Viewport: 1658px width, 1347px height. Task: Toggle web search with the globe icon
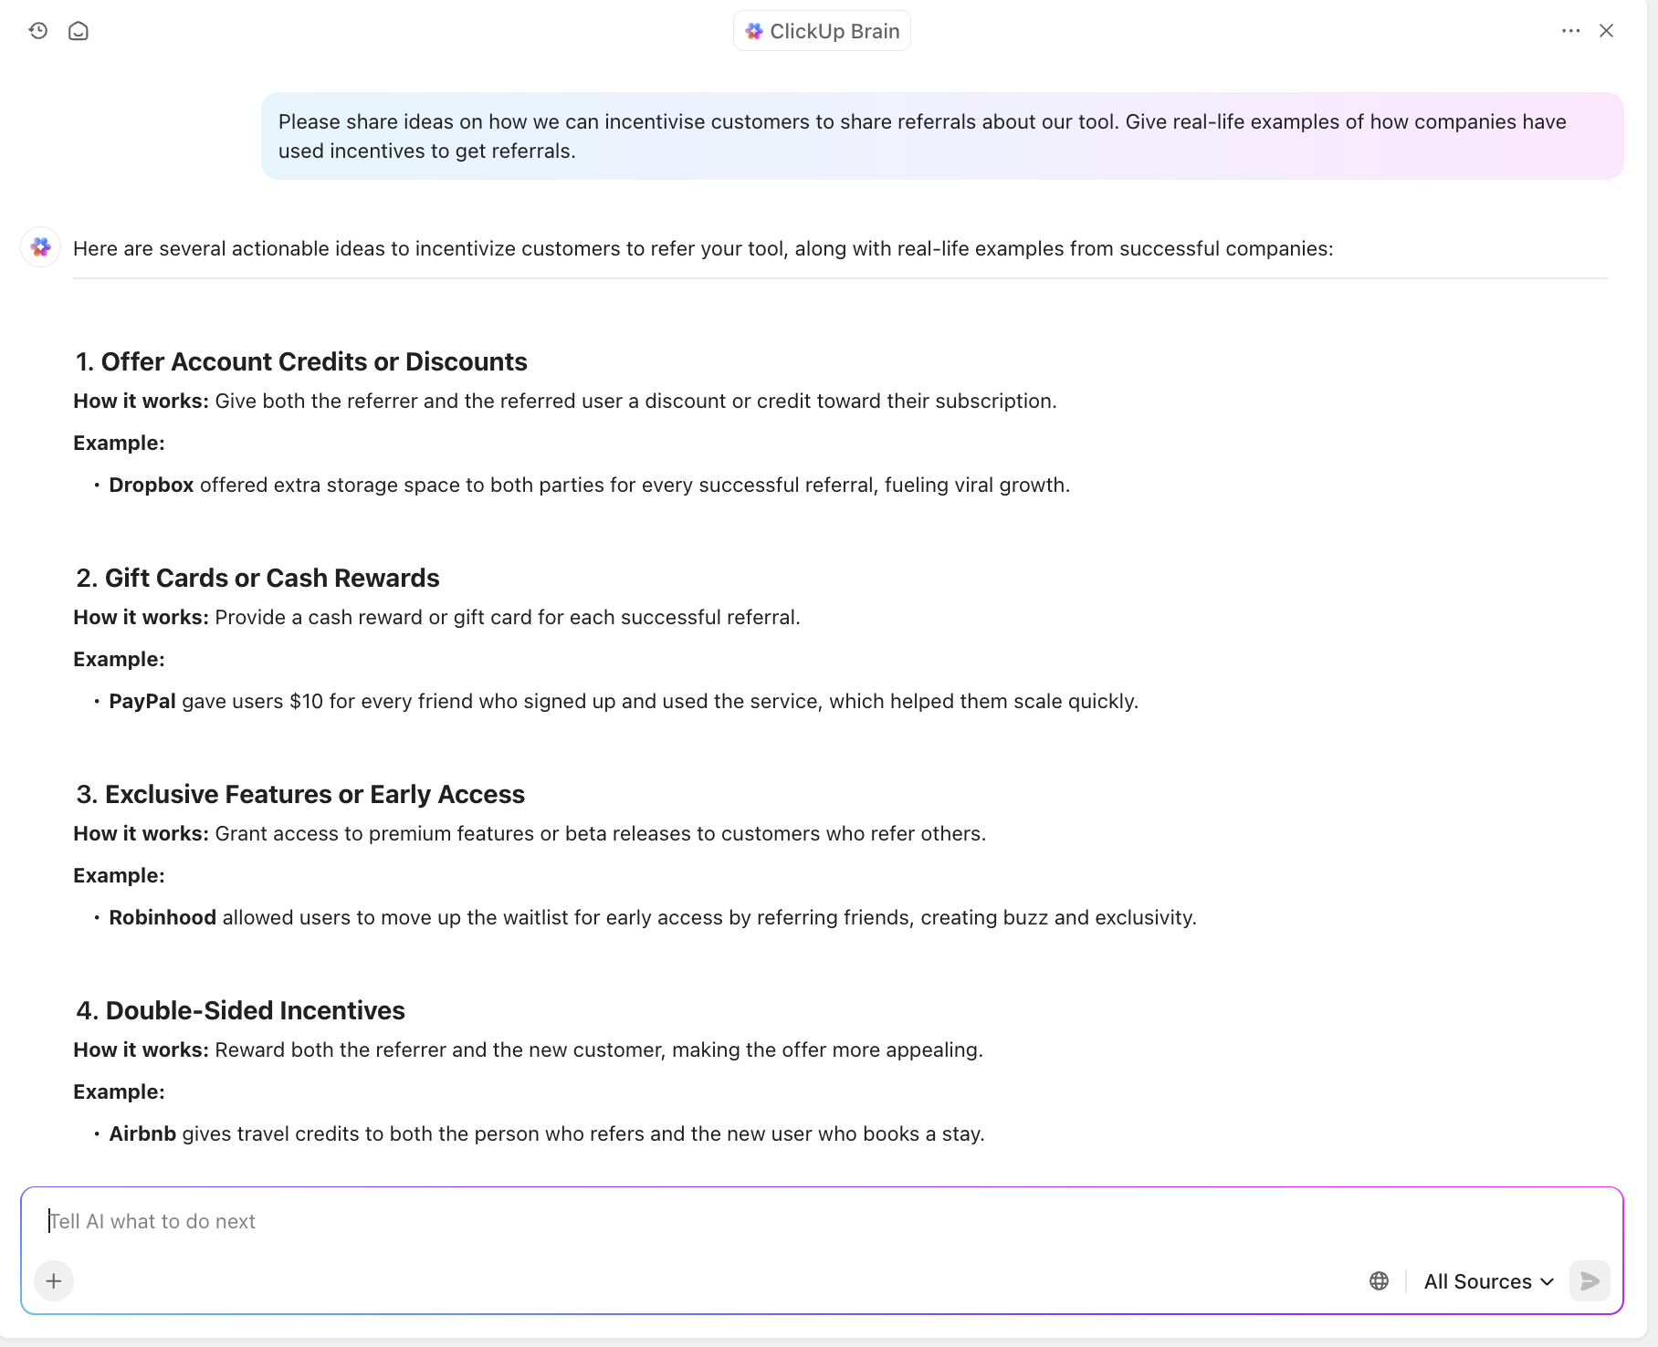(1379, 1280)
